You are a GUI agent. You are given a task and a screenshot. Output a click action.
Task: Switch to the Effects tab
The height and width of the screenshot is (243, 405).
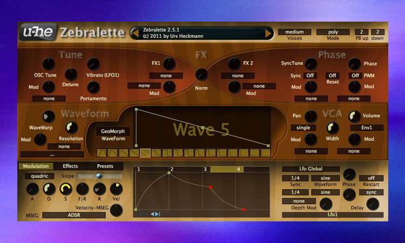click(70, 166)
